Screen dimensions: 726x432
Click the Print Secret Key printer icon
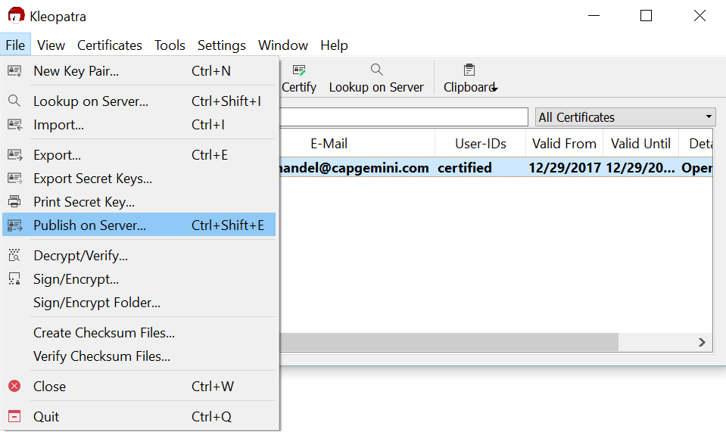point(14,202)
